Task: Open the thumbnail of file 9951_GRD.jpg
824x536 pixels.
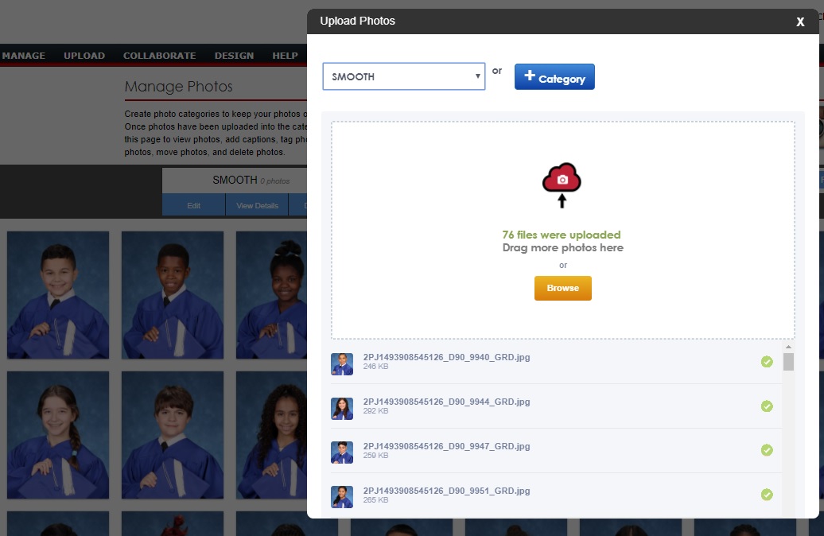Action: tap(341, 497)
